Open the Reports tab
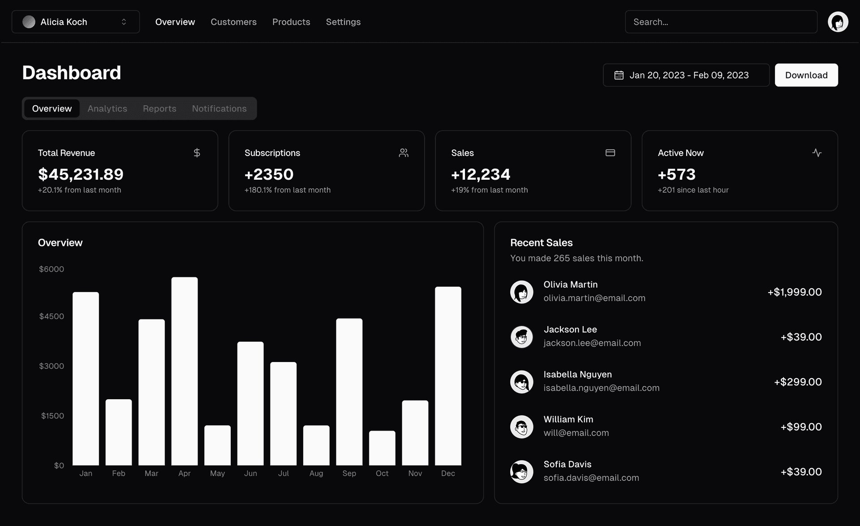Image resolution: width=860 pixels, height=526 pixels. [159, 108]
